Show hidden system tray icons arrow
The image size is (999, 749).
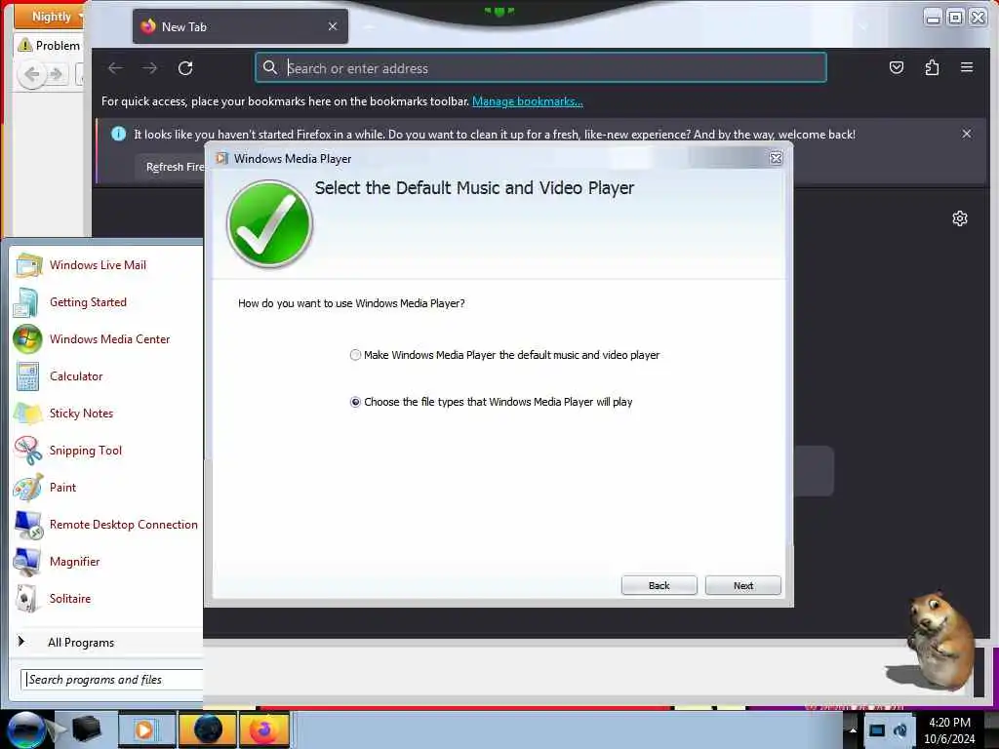point(853,729)
